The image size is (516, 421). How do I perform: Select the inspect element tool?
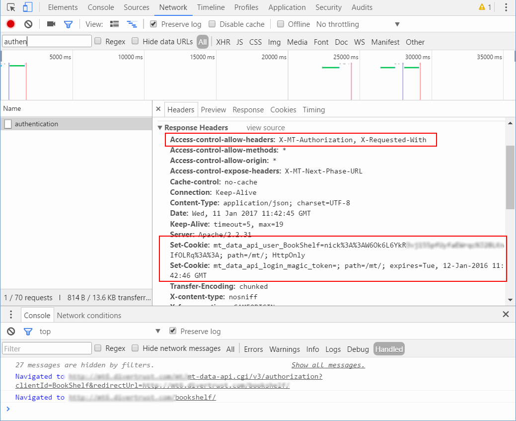(11, 7)
